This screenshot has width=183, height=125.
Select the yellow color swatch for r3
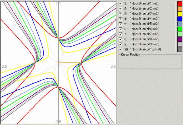tap(180, 14)
